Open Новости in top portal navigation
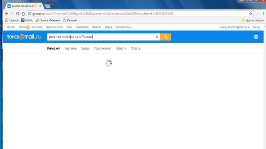 pos(96,27)
